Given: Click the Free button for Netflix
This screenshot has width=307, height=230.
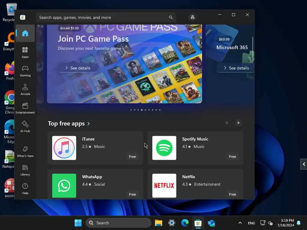Looking at the screenshot, I should click(232, 194).
